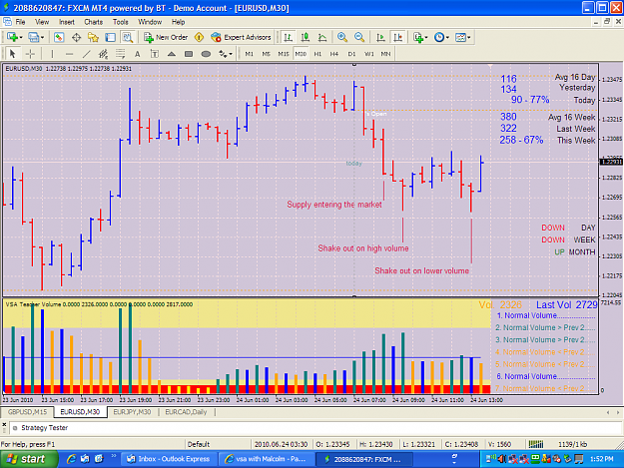Click the Internet Explorer quick launch icon

(71, 459)
